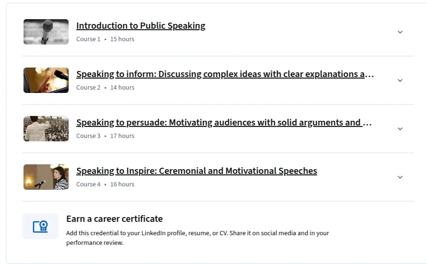
Task: Expand the Speaking to inform course details
Action: pos(400,80)
